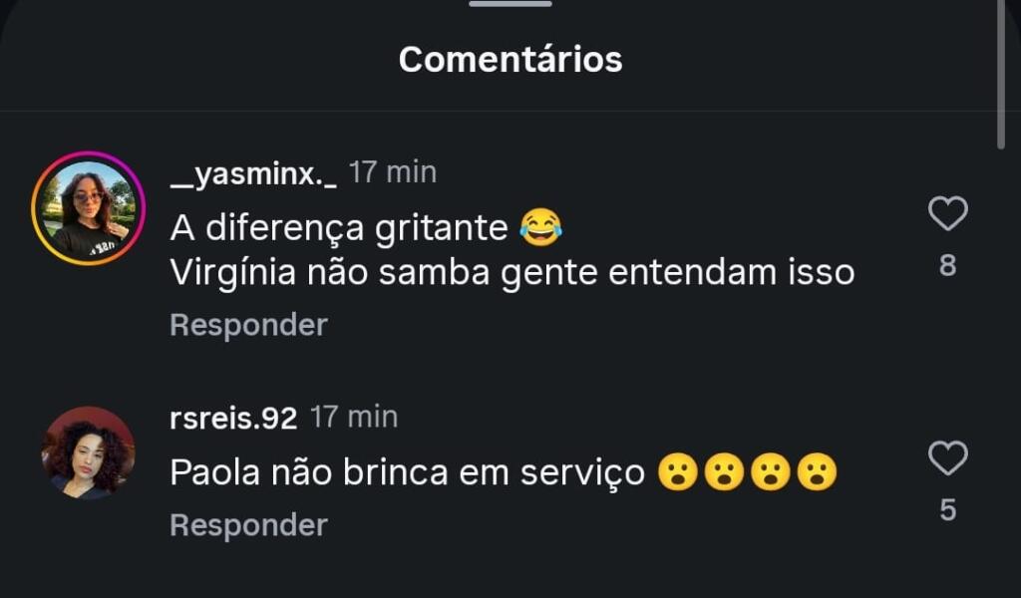1021x598 pixels.
Task: Like the comment by rsreis.92
Action: click(947, 458)
